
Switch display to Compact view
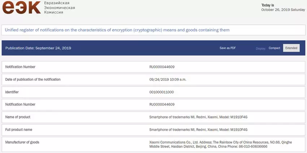[x=274, y=48]
